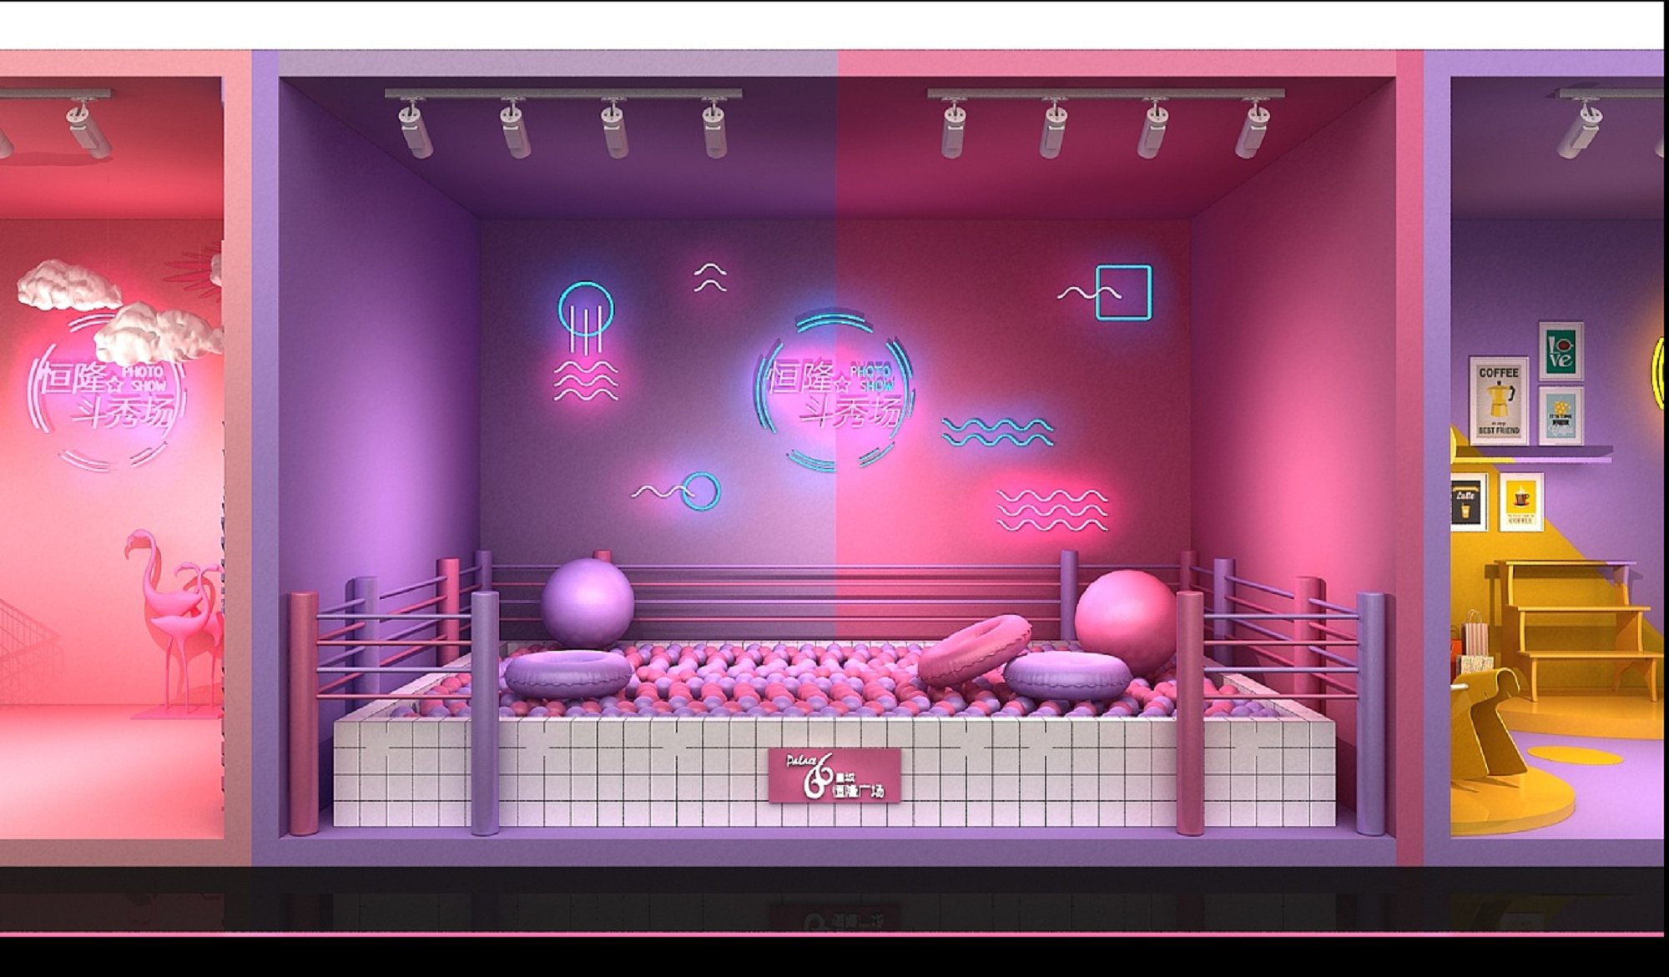Click the cyan neon wavy lines

click(997, 432)
